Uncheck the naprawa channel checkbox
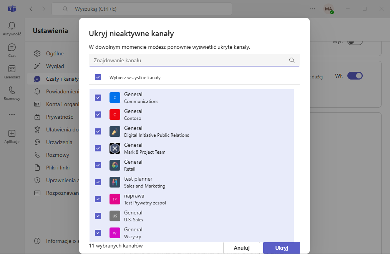 coord(98,199)
